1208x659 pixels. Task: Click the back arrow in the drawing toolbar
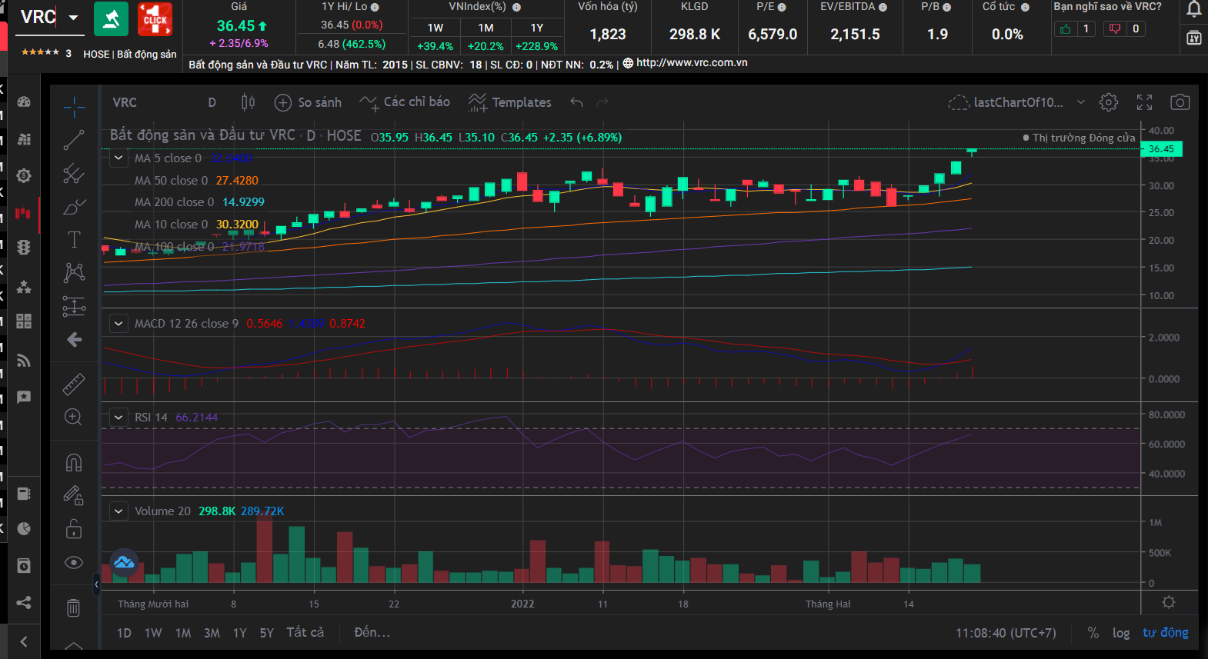[x=74, y=339]
